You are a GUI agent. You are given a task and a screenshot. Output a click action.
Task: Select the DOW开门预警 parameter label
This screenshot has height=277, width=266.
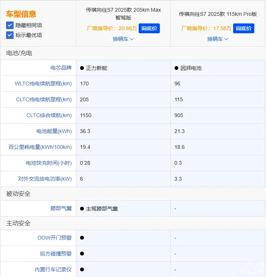[x=54, y=238]
